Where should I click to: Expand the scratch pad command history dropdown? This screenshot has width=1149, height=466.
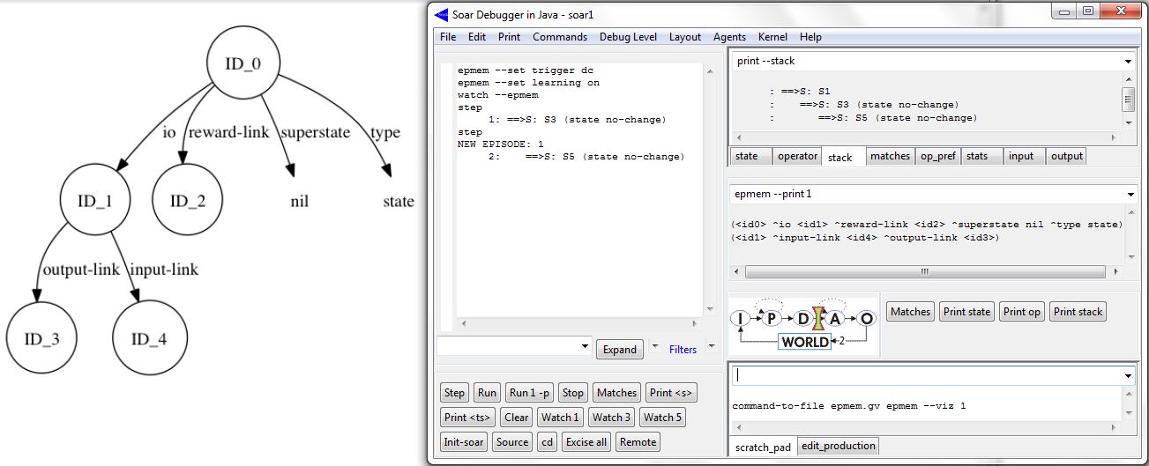(x=1128, y=375)
